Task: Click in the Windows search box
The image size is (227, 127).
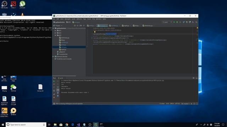Action: point(26,125)
